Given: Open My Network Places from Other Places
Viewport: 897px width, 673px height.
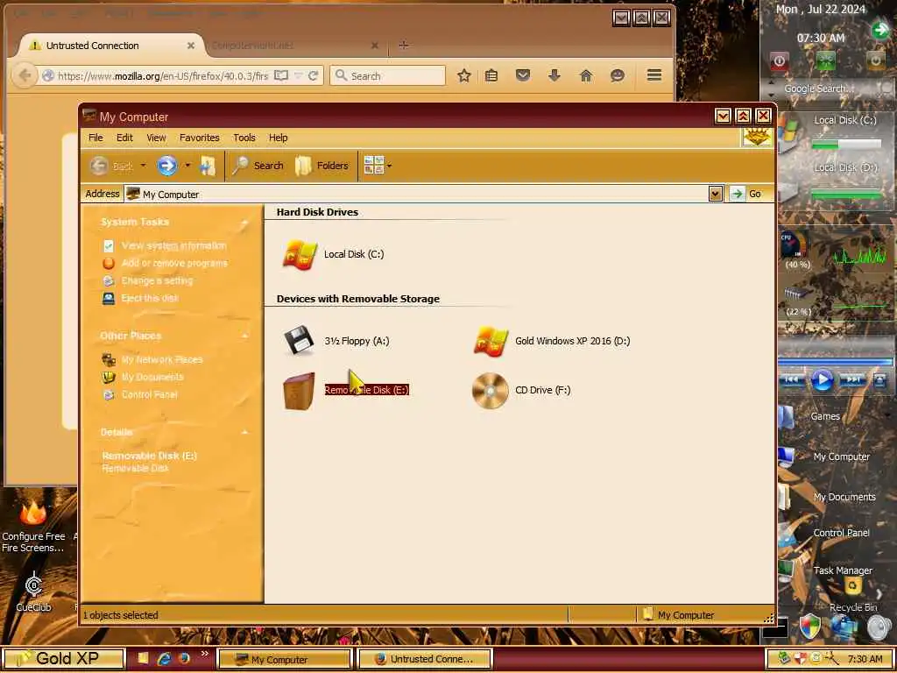Looking at the screenshot, I should 162,360.
